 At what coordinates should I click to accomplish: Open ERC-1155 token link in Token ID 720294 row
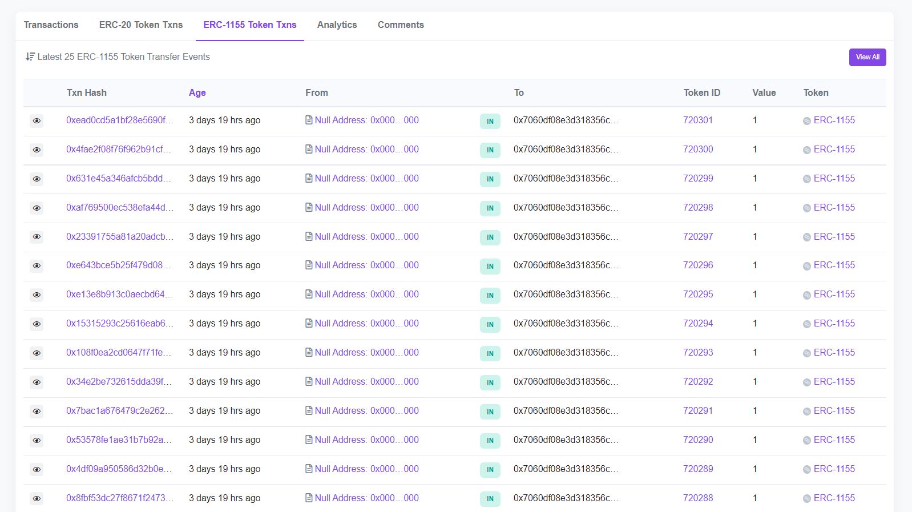click(834, 323)
